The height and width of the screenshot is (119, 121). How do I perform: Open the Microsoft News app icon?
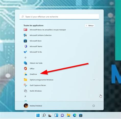[x=25, y=30]
